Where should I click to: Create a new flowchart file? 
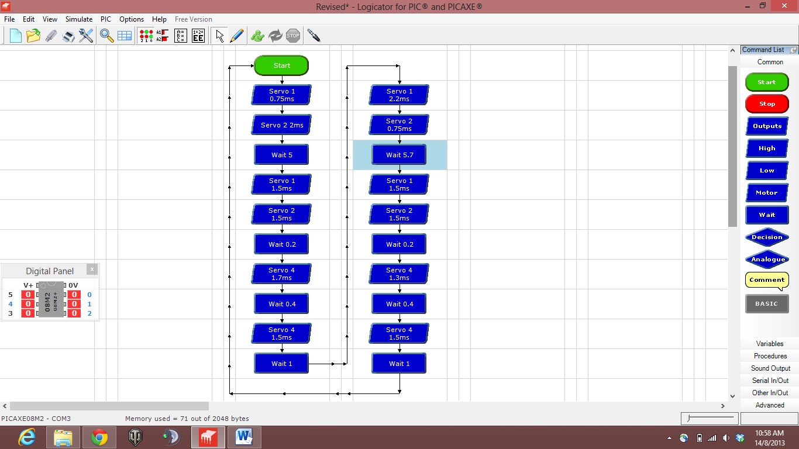coord(16,36)
